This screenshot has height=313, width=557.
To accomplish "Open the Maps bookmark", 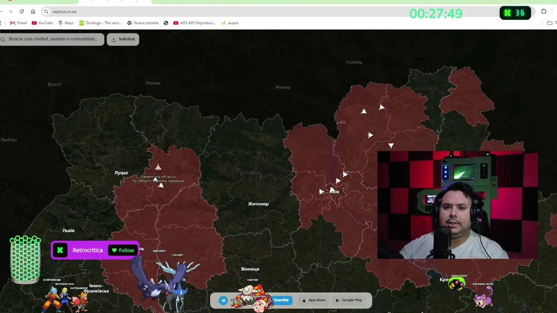I will (66, 23).
